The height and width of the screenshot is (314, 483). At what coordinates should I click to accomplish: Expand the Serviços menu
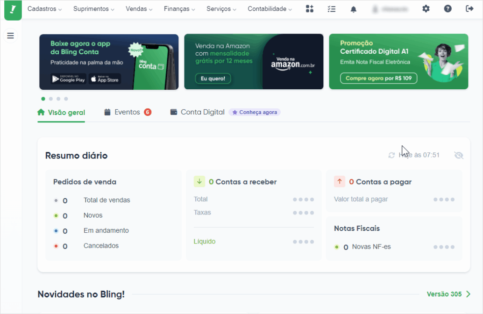coord(221,9)
